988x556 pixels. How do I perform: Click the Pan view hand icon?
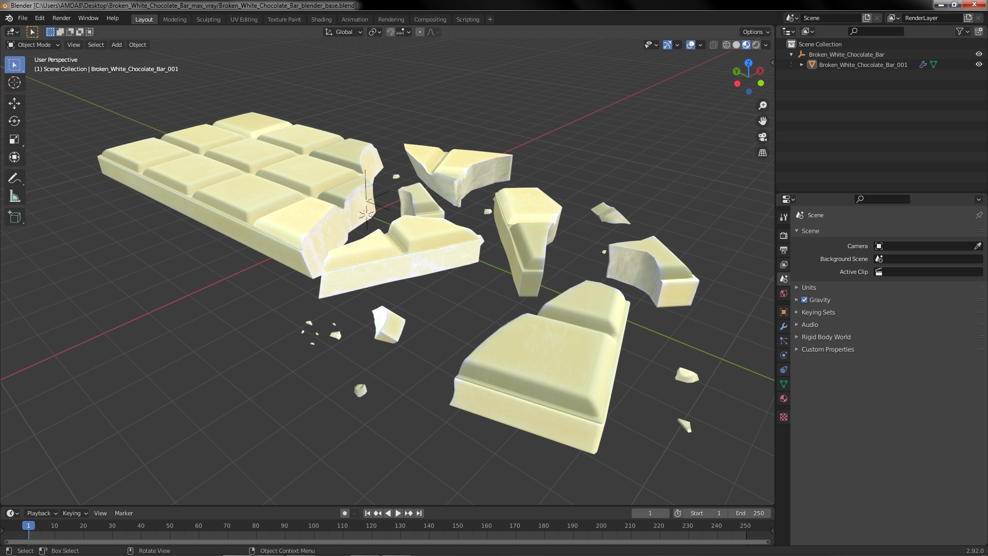pyautogui.click(x=763, y=121)
